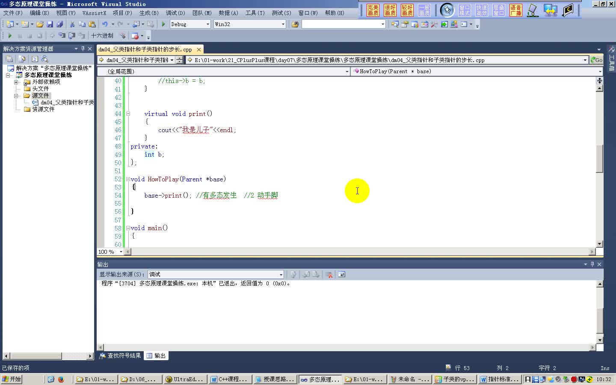Save the current file with the disk icon
This screenshot has height=385, width=616.
tap(50, 24)
